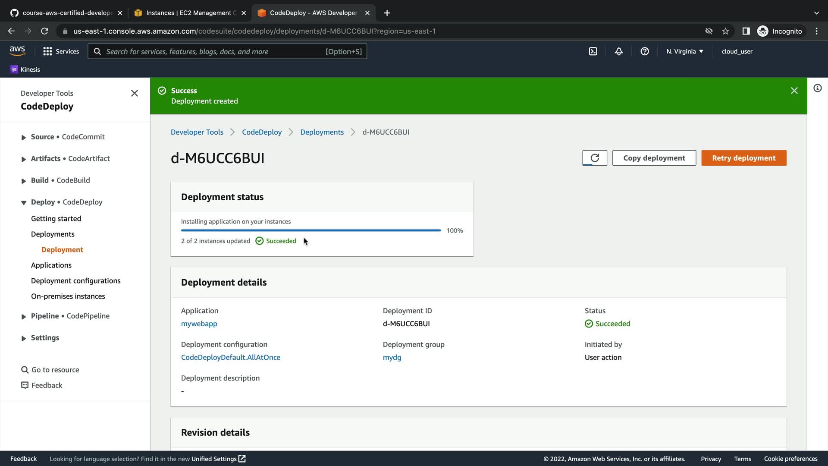This screenshot has width=828, height=466.
Task: Open the mywebapp application link
Action: [199, 324]
